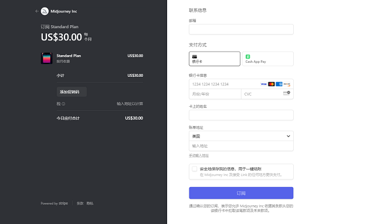Click the CVC card hint icon
Viewport: 387px width, 224px height.
click(x=287, y=93)
